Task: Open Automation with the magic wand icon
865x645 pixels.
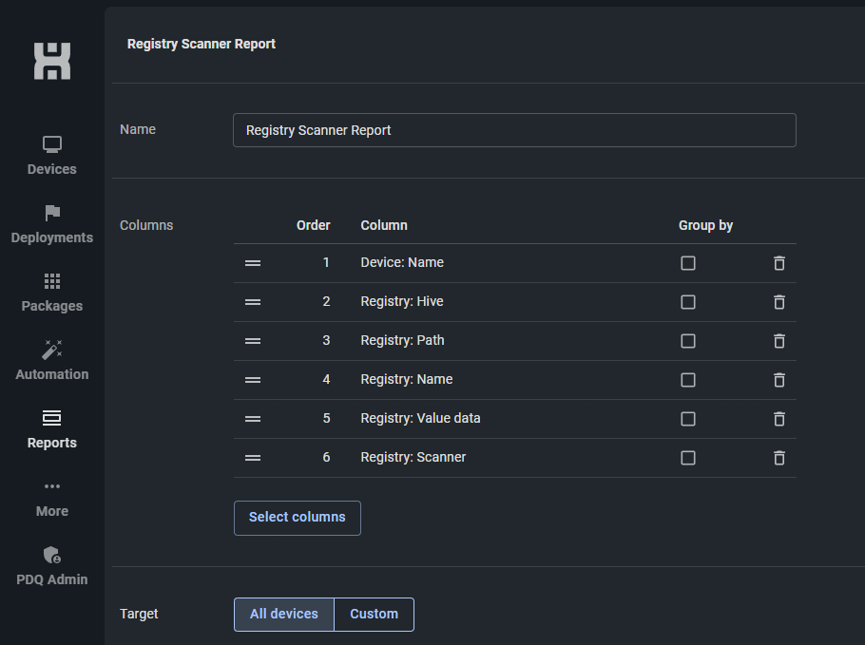Action: (52, 350)
